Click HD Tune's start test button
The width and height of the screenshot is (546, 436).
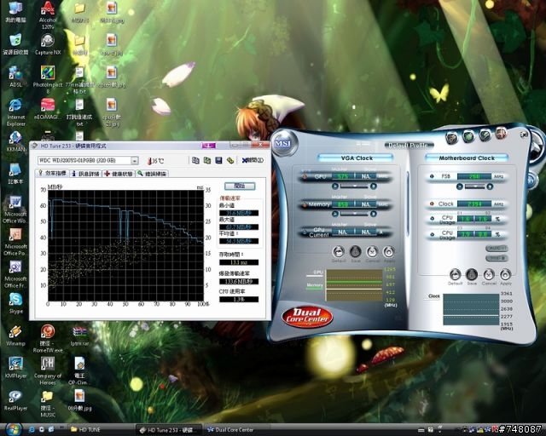240,186
